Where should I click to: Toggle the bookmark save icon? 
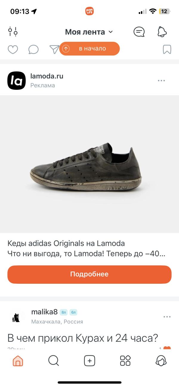[x=167, y=49]
